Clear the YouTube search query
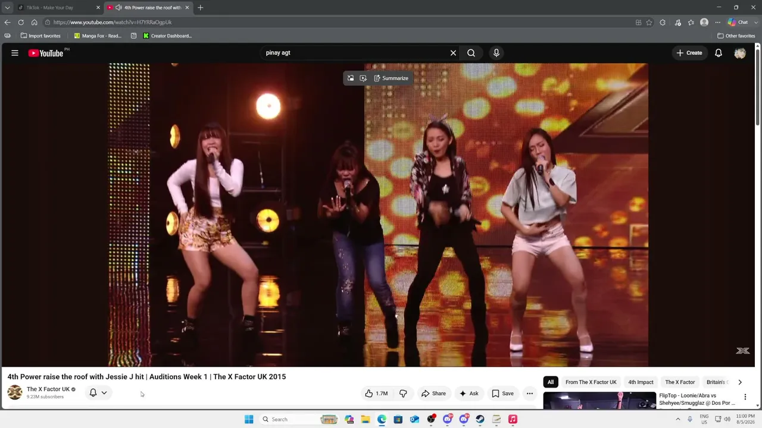Viewport: 762px width, 428px height. pos(453,53)
